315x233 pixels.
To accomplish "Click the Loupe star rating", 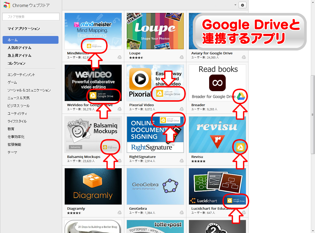I will point(136,57).
